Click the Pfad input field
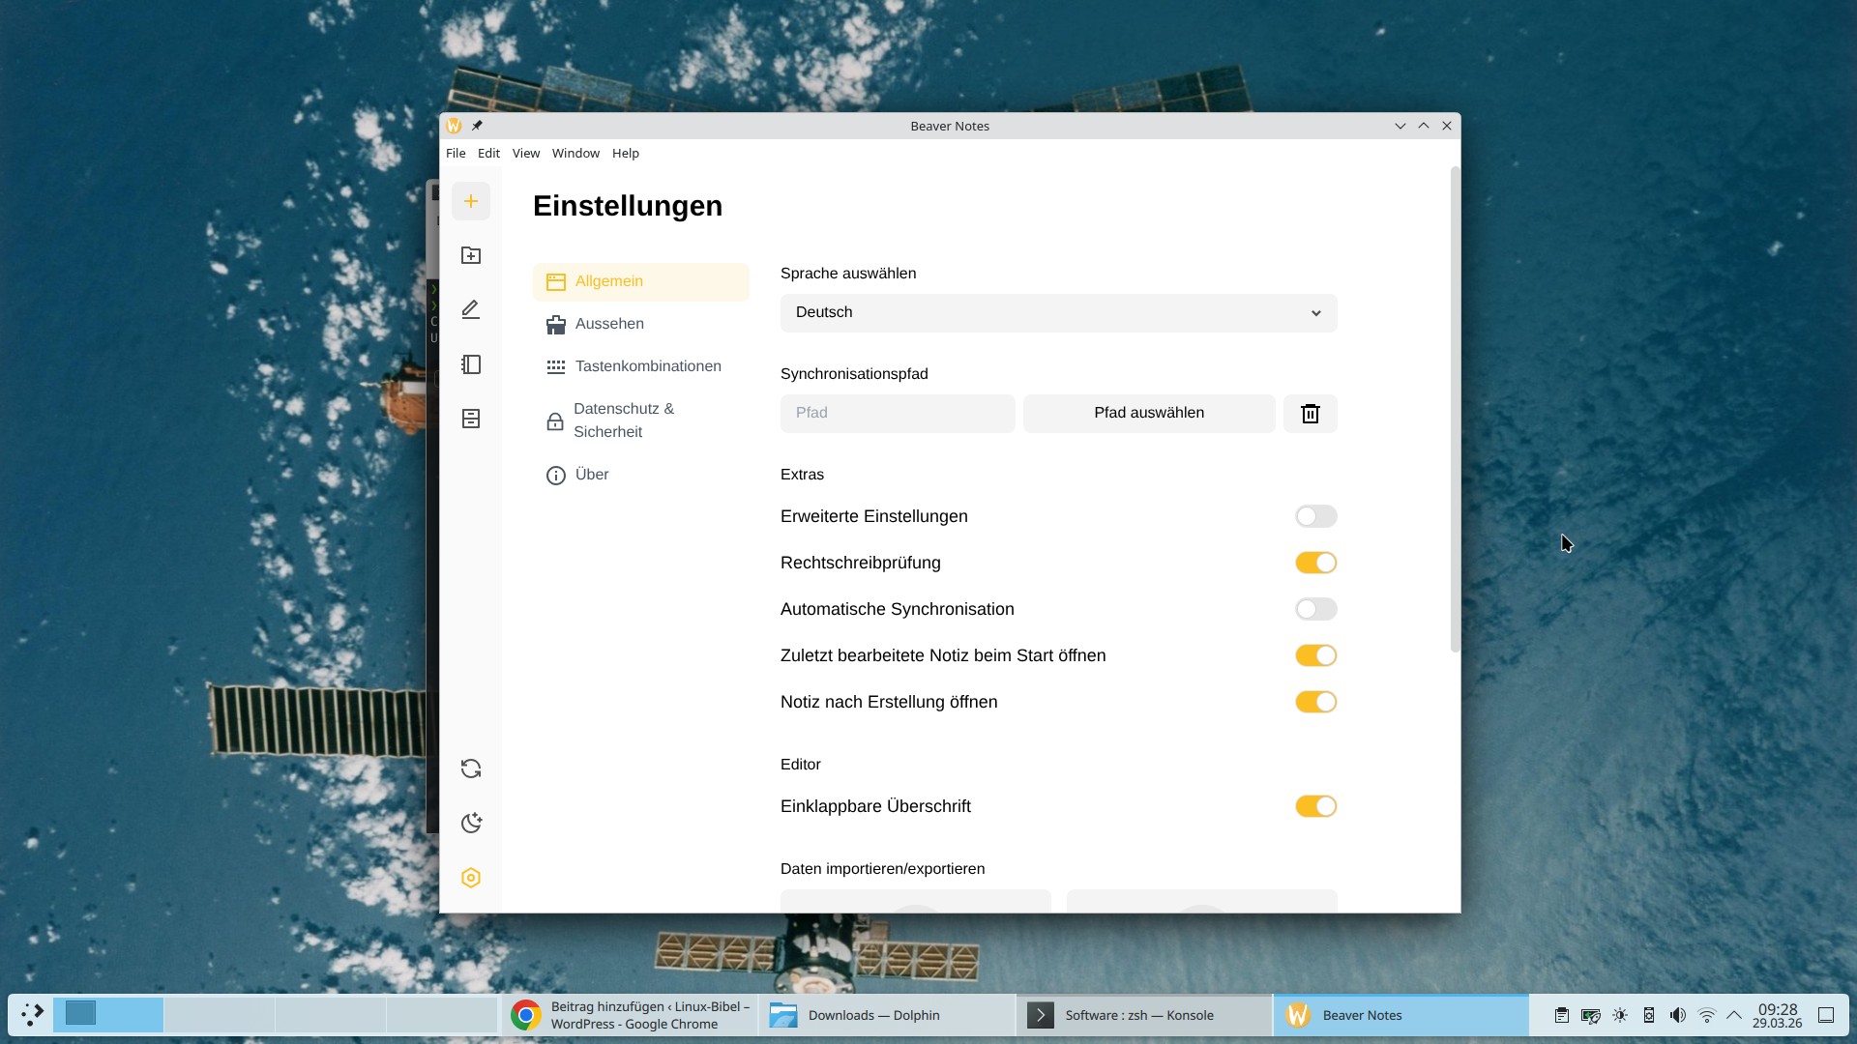 click(897, 413)
